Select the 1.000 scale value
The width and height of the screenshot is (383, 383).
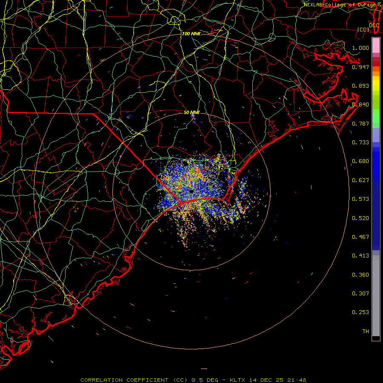[360, 48]
